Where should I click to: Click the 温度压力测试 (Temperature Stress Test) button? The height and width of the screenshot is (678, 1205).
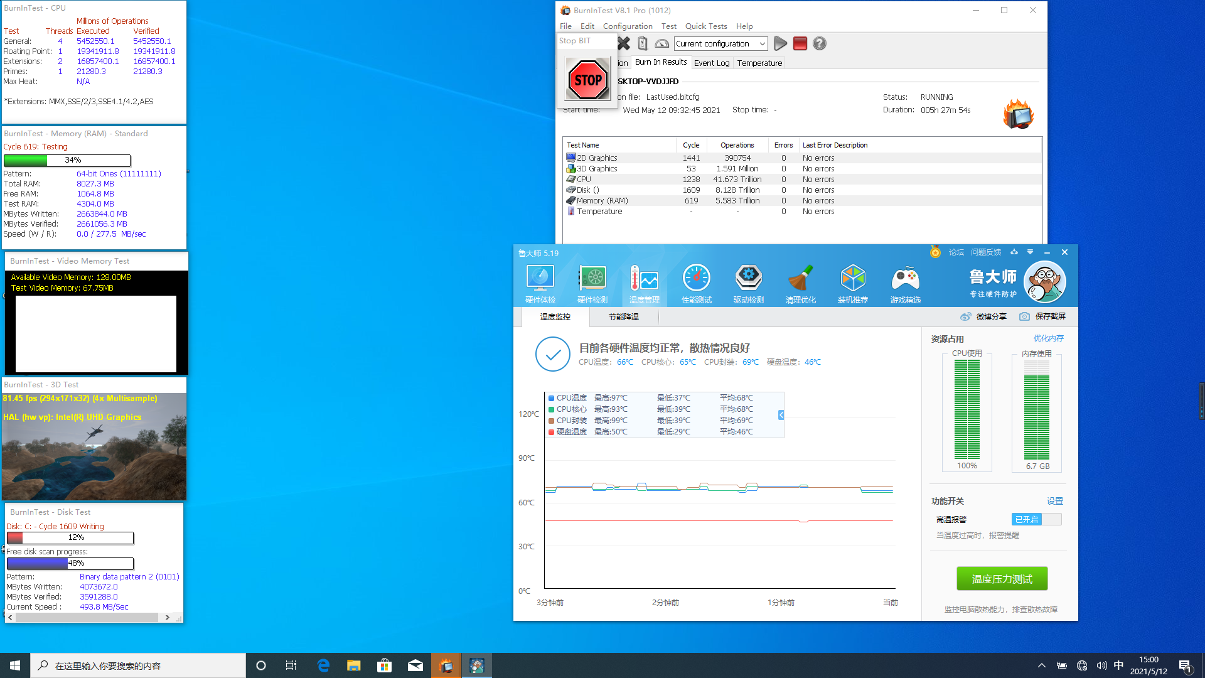(1002, 578)
